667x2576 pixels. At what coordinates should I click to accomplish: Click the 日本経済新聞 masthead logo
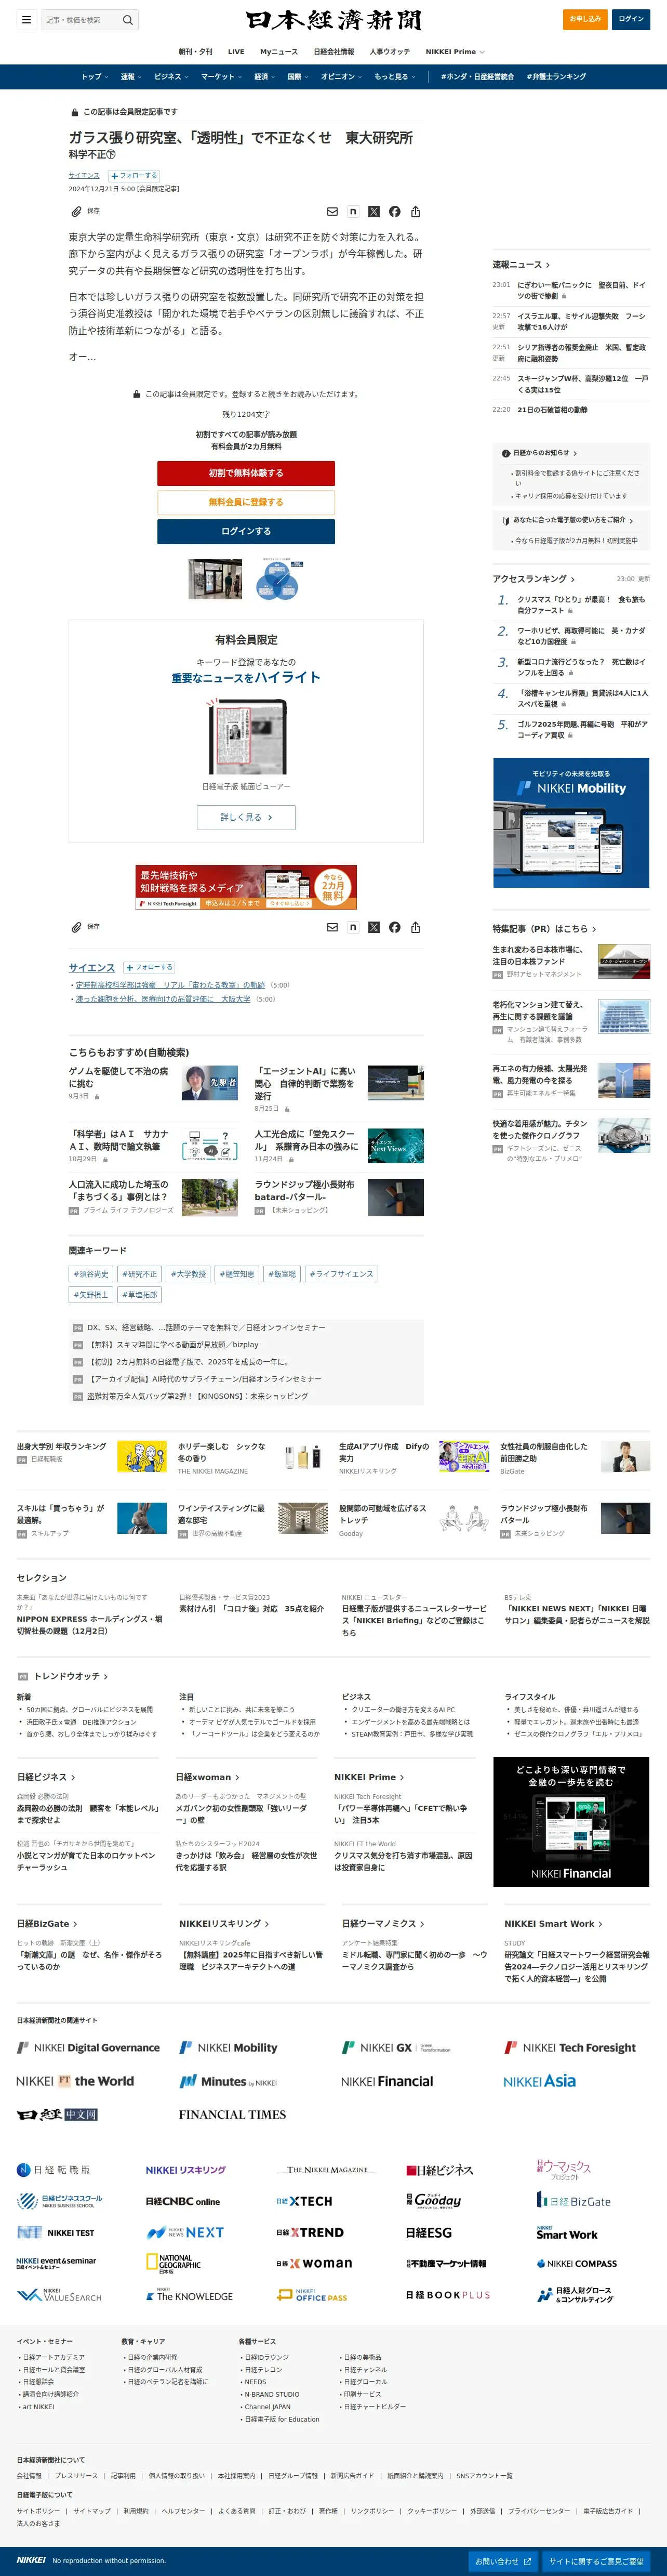[x=333, y=20]
